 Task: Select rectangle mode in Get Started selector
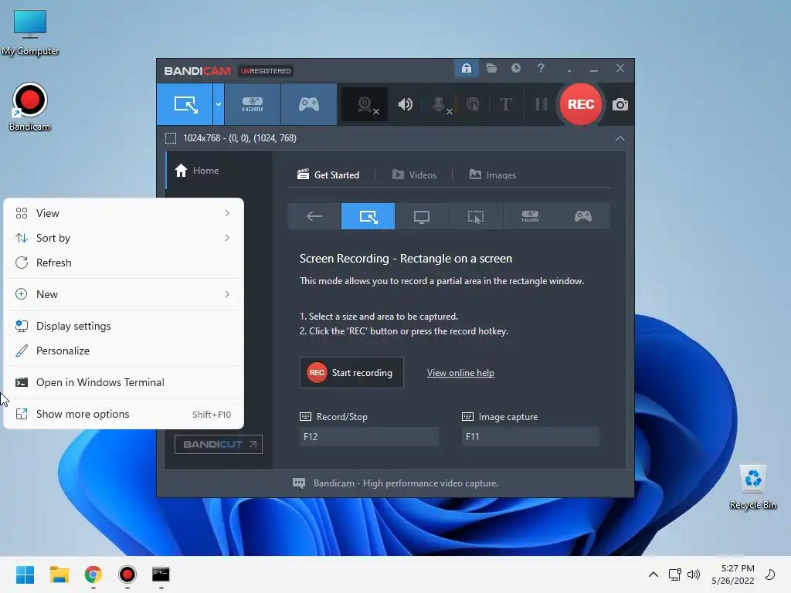point(368,216)
